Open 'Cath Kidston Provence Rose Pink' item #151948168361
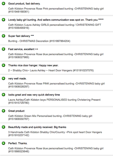 56,10
